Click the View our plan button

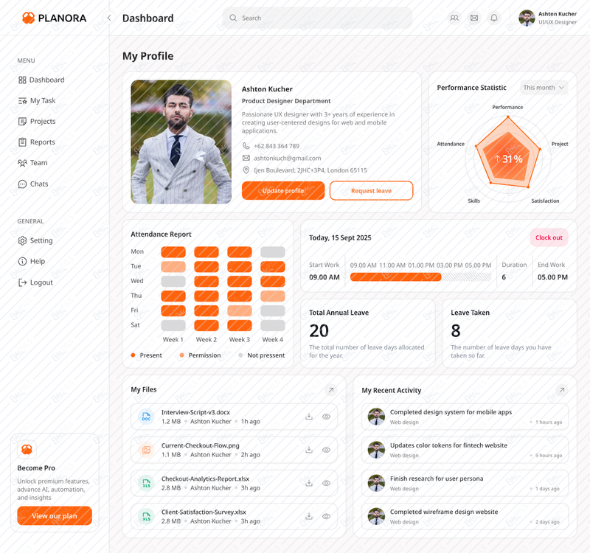[x=55, y=515]
